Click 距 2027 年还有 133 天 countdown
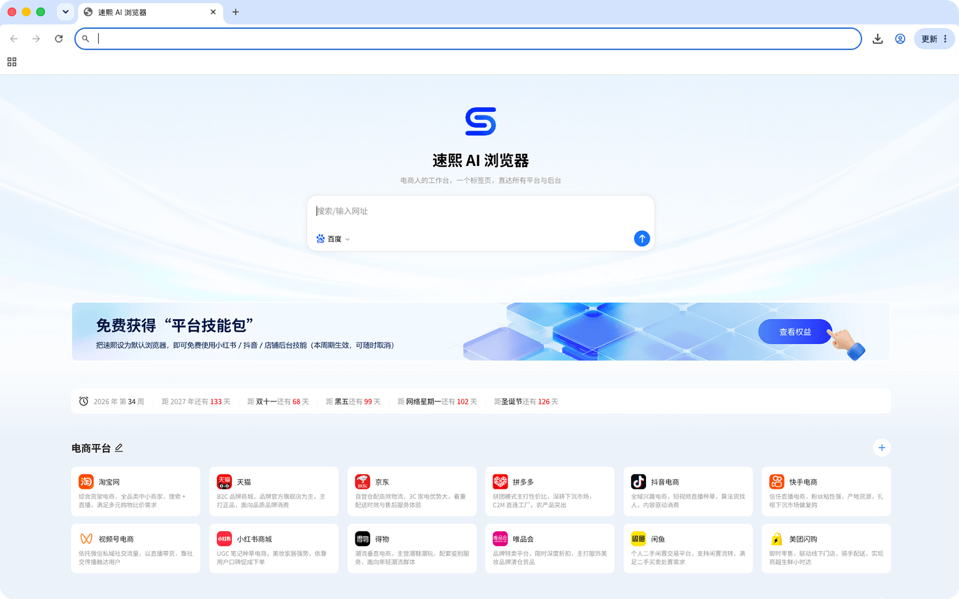959x599 pixels. coord(196,402)
